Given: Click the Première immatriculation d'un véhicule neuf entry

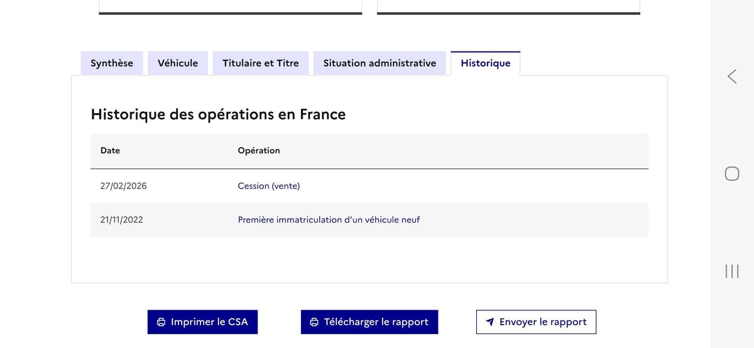Looking at the screenshot, I should tap(329, 220).
